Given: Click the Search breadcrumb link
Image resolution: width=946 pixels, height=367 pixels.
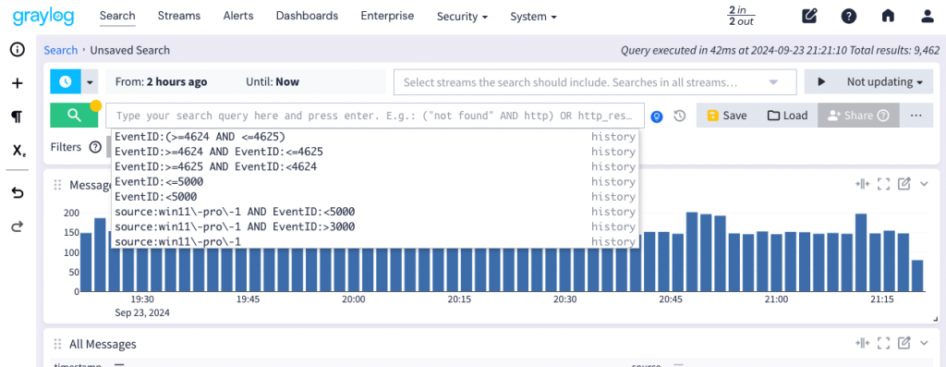Looking at the screenshot, I should pyautogui.click(x=60, y=50).
